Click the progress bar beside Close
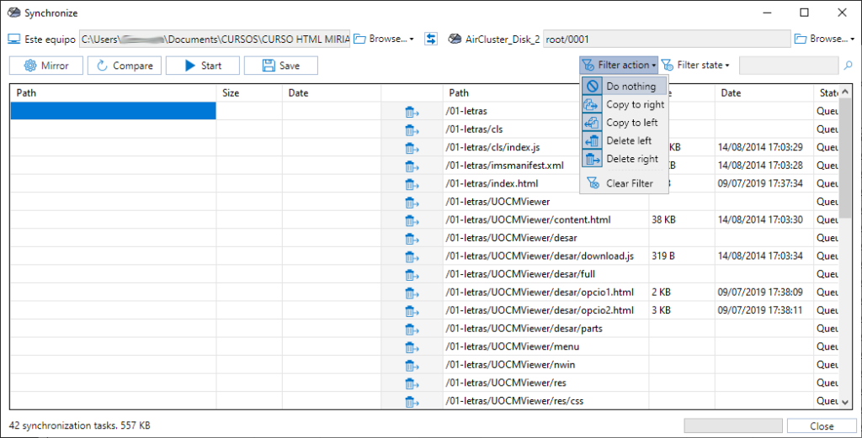The height and width of the screenshot is (438, 862). pos(733,426)
